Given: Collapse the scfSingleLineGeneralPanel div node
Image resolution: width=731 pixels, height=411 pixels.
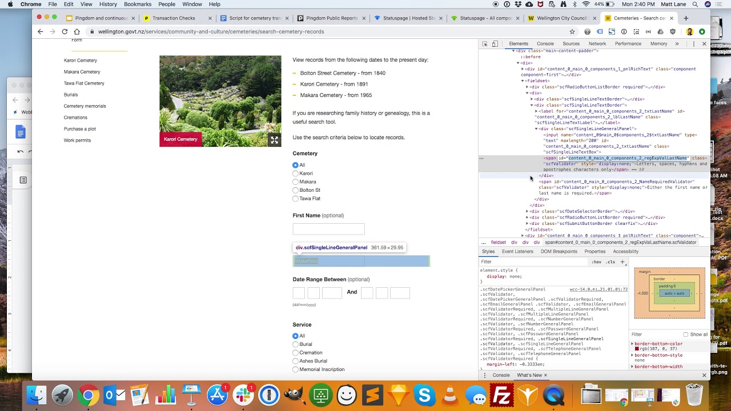Looking at the screenshot, I should click(536, 129).
